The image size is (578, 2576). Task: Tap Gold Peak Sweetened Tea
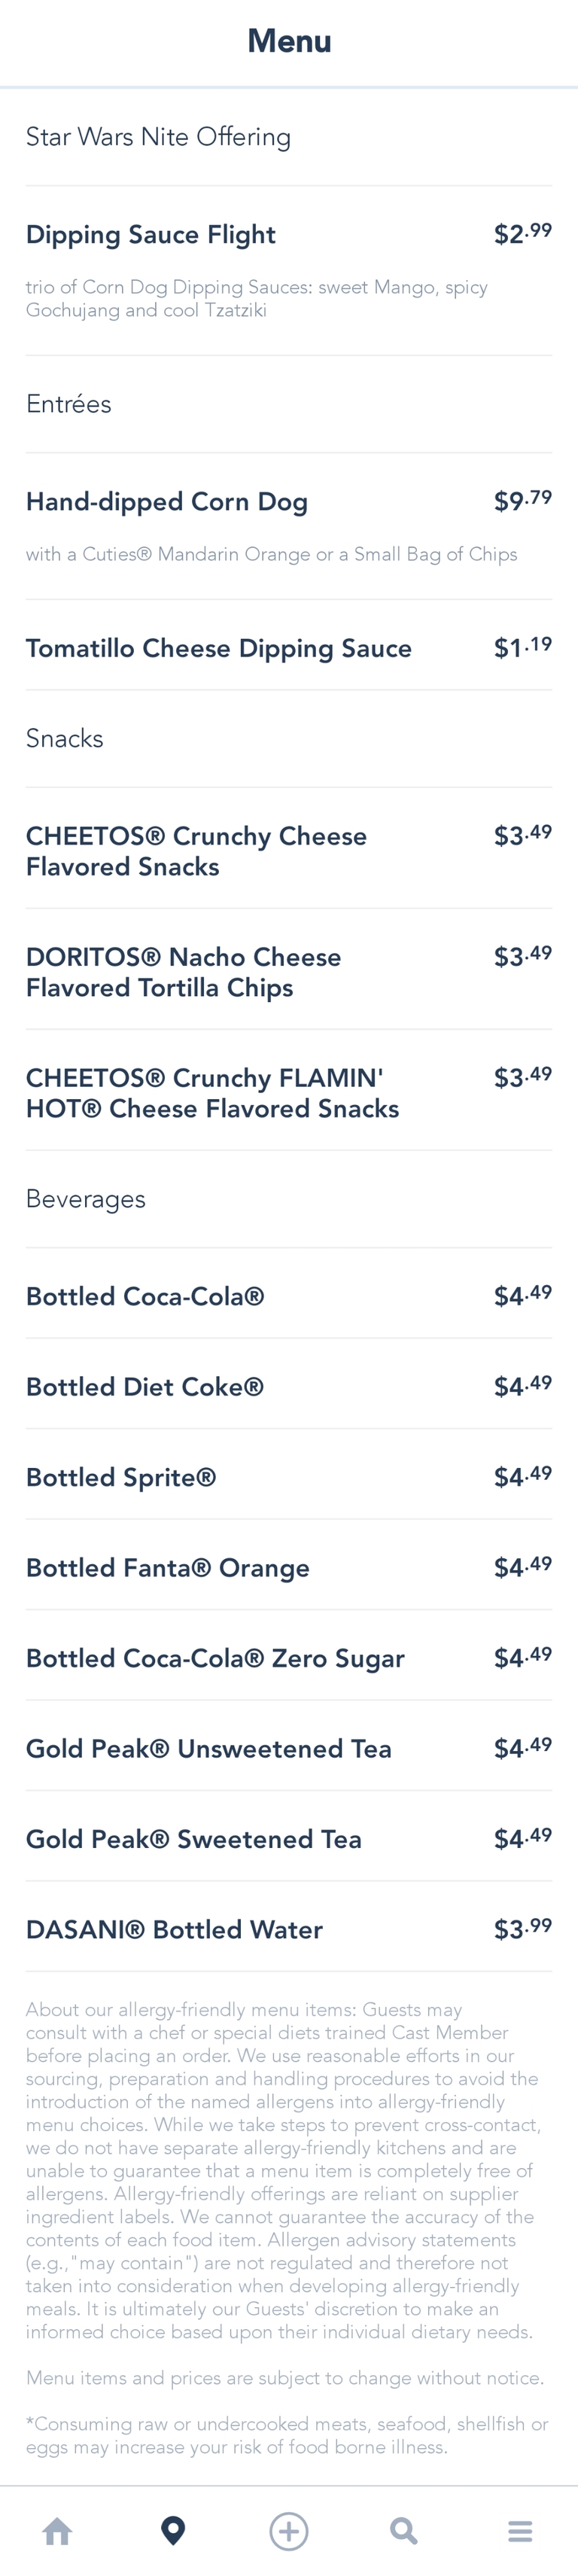point(194,1839)
